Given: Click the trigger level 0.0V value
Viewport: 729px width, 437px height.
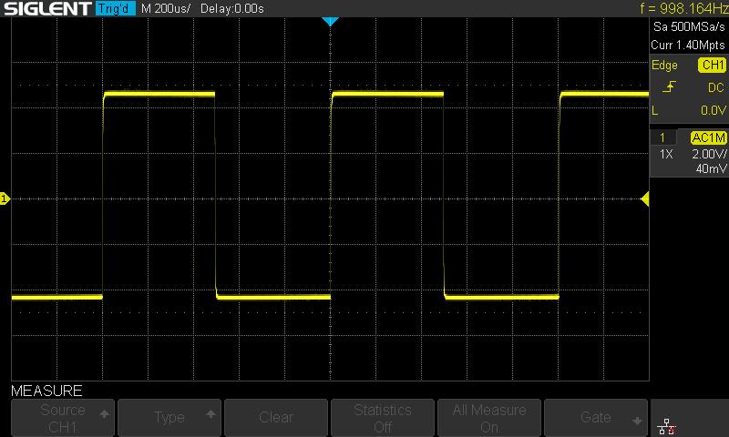Looking at the screenshot, I should click(x=714, y=110).
